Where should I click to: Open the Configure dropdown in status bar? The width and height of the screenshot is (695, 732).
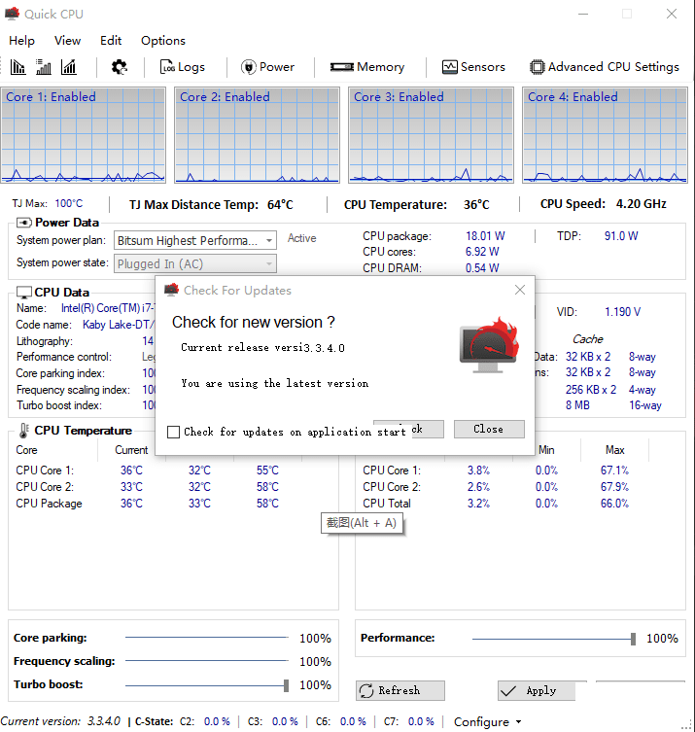click(488, 722)
